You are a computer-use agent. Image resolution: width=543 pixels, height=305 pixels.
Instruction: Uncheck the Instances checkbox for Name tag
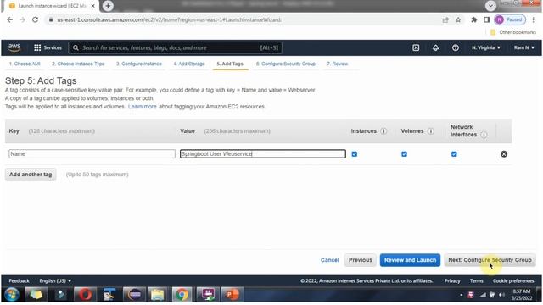(x=355, y=154)
